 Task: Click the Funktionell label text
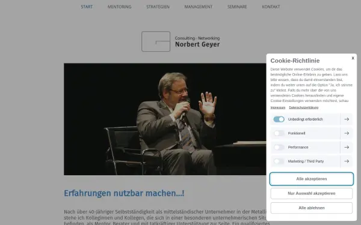pyautogui.click(x=297, y=133)
